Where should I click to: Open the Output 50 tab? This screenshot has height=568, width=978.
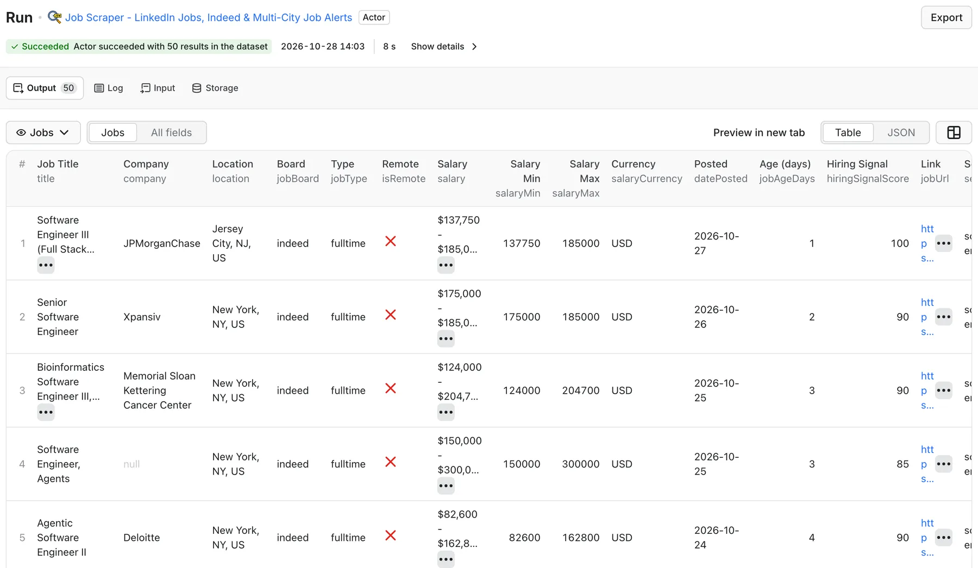click(x=45, y=88)
